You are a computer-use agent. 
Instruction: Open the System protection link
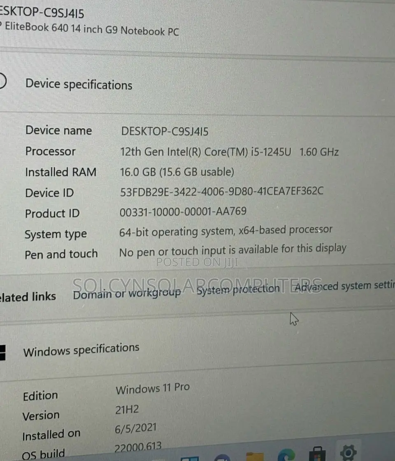[x=238, y=290]
